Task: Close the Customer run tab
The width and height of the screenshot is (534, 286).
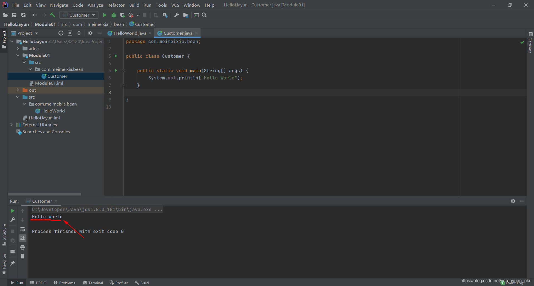Action: click(56, 201)
